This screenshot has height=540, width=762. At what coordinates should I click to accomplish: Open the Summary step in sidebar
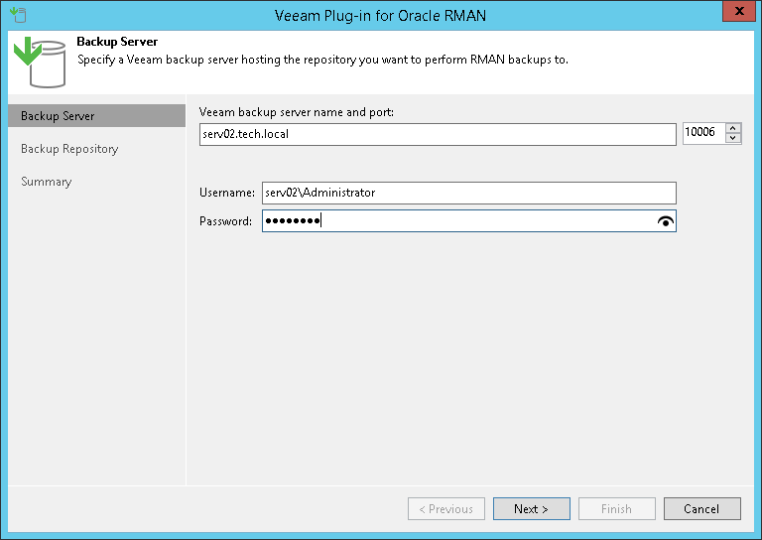coord(47,182)
